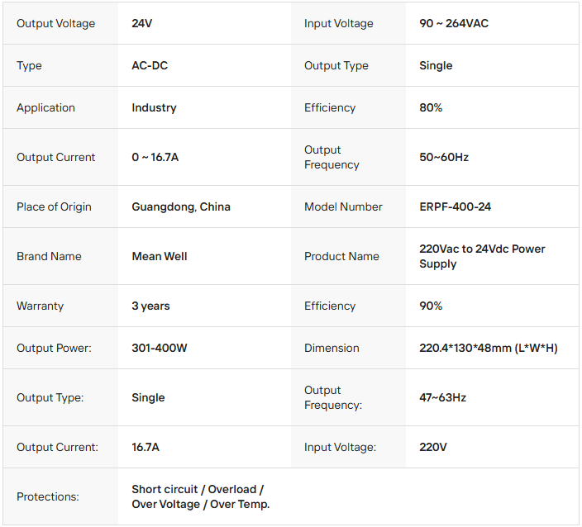Select the 47~63Hz frequency value
This screenshot has height=527, width=582.
pos(442,397)
